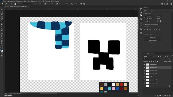The image size is (173, 97).
Task: Toggle the layer filtering on/off switch
Action: (x=172, y=56)
